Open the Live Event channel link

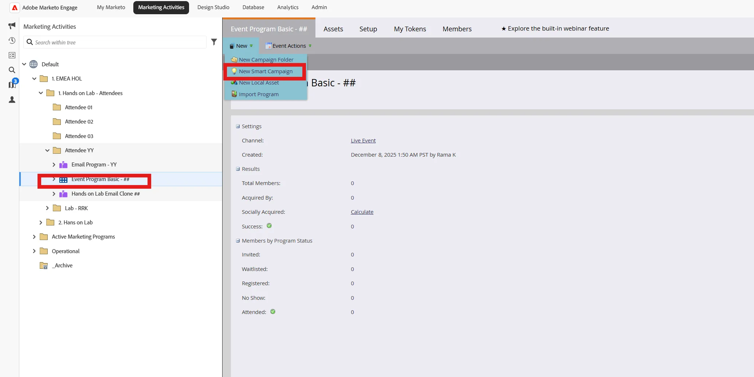coord(363,141)
